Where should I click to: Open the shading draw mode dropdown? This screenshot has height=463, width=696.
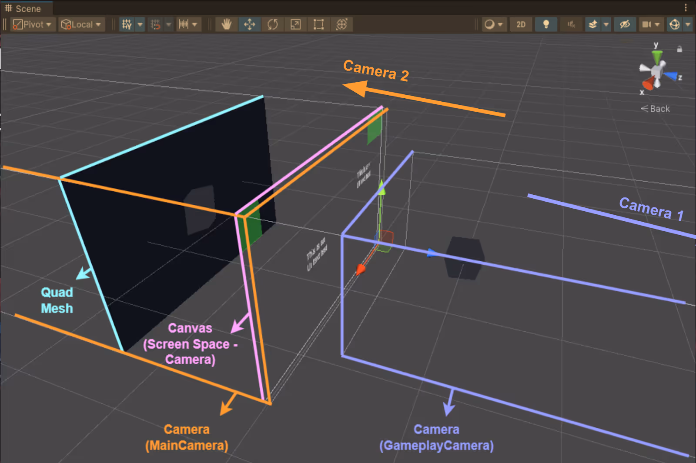pyautogui.click(x=494, y=24)
